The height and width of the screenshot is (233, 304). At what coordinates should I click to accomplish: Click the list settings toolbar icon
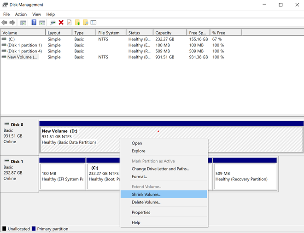coord(94,23)
